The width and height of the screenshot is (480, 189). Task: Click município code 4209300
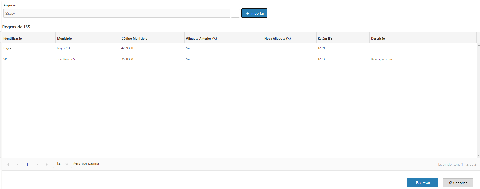tap(127, 48)
